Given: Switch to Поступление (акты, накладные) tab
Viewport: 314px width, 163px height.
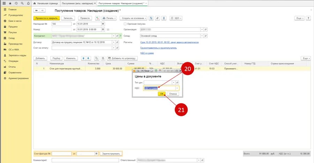Looking at the screenshot, I should [x=77, y=3].
